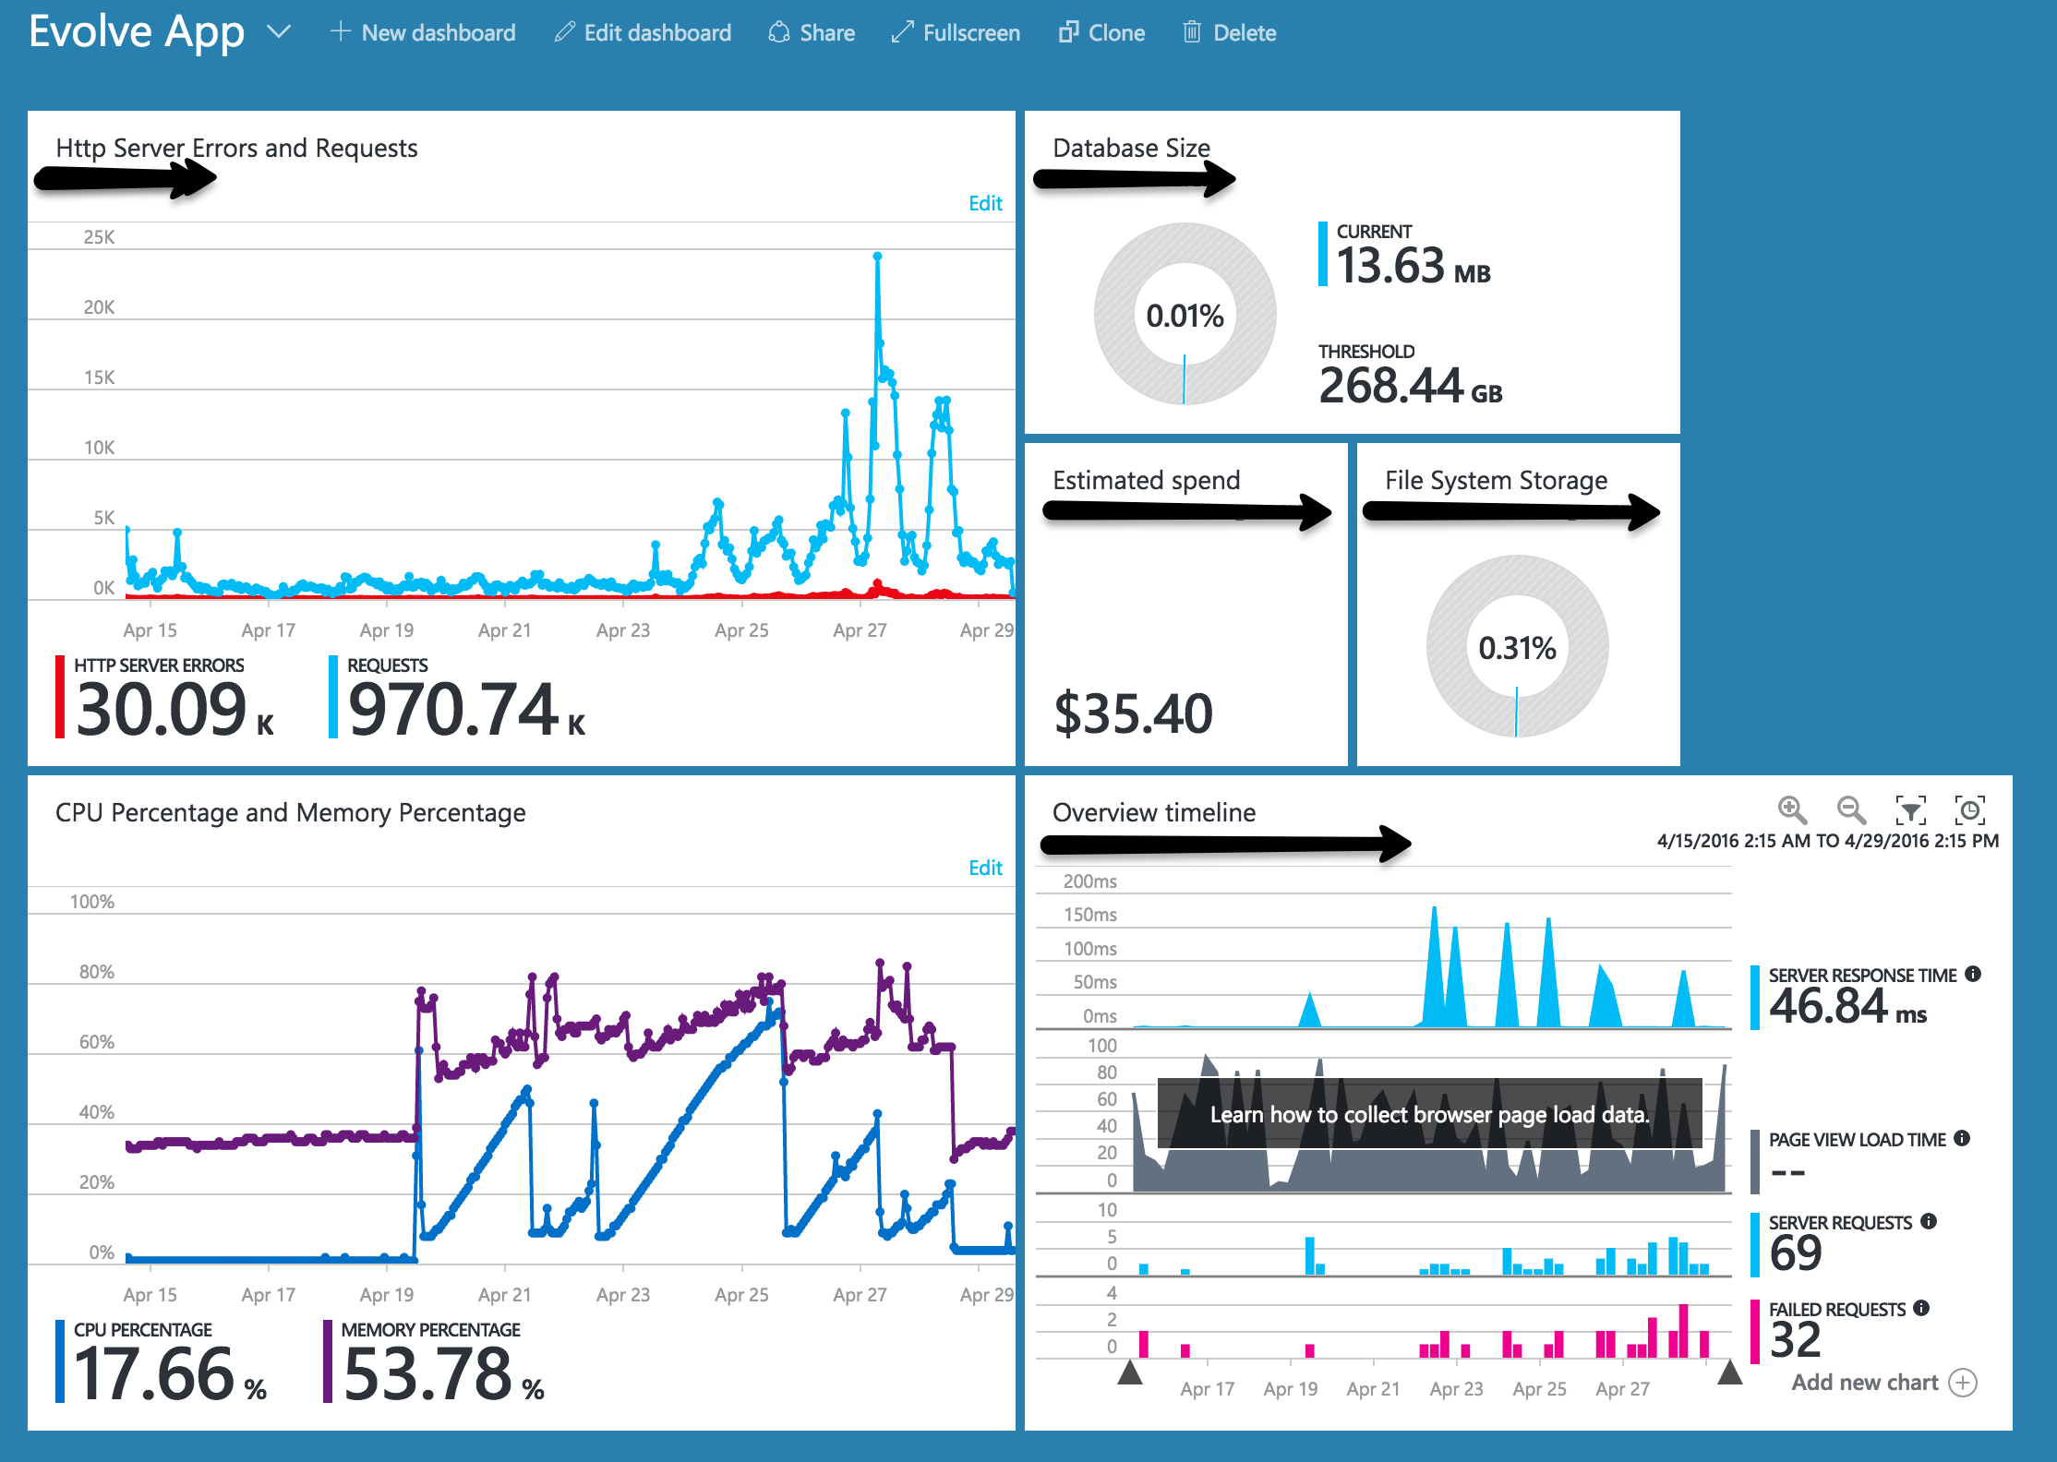Click the Add new chart plus icon

click(x=1962, y=1383)
